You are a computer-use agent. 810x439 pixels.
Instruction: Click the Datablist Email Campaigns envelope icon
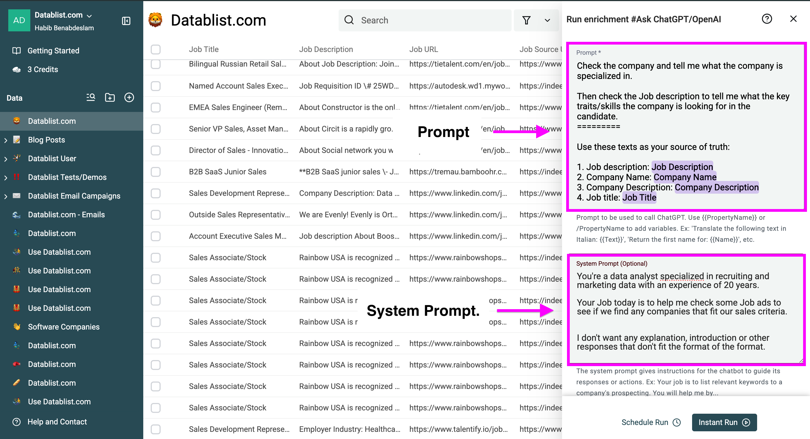[x=16, y=196]
